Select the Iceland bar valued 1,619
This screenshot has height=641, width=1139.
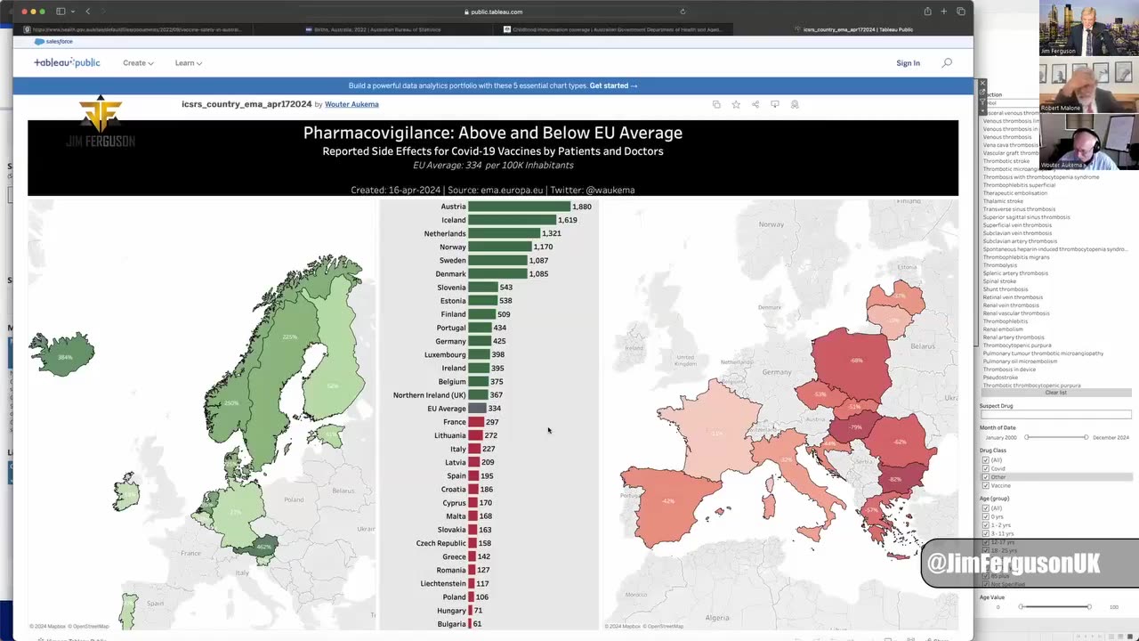click(x=512, y=220)
